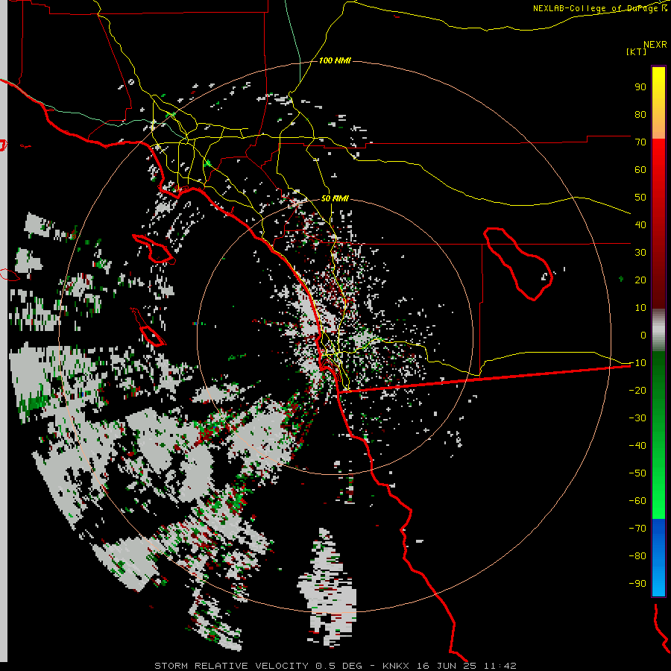Click the -30 value on the velocity scale
Screen dimensions: 671x671
click(637, 418)
